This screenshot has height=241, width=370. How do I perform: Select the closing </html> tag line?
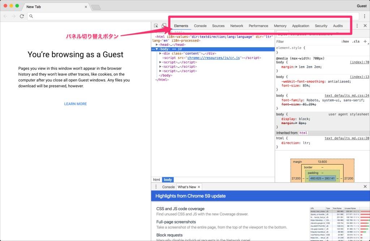point(162,80)
